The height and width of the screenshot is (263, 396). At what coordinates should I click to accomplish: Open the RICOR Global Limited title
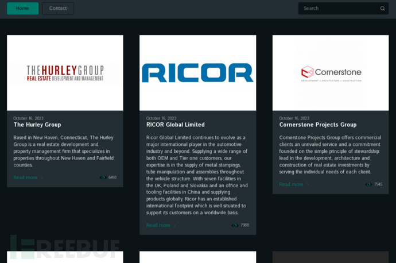(176, 125)
